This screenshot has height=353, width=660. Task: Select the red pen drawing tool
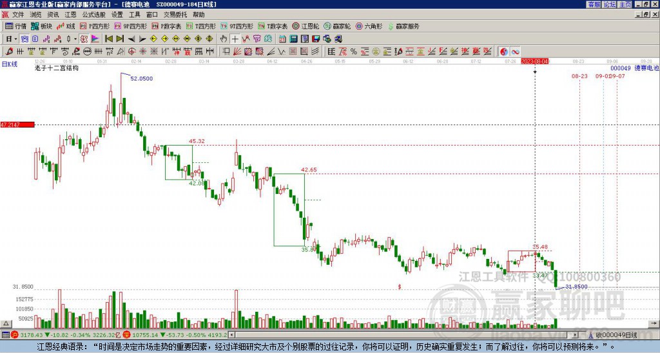coord(9,52)
